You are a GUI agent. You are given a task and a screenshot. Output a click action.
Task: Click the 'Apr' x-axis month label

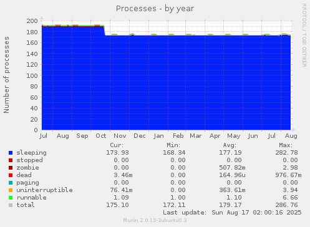pos(215,136)
